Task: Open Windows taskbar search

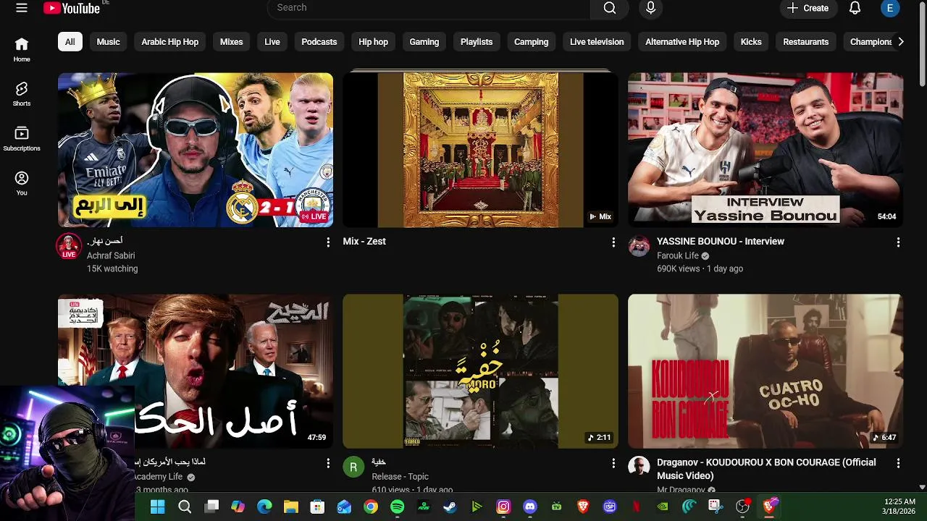Action: tap(185, 507)
